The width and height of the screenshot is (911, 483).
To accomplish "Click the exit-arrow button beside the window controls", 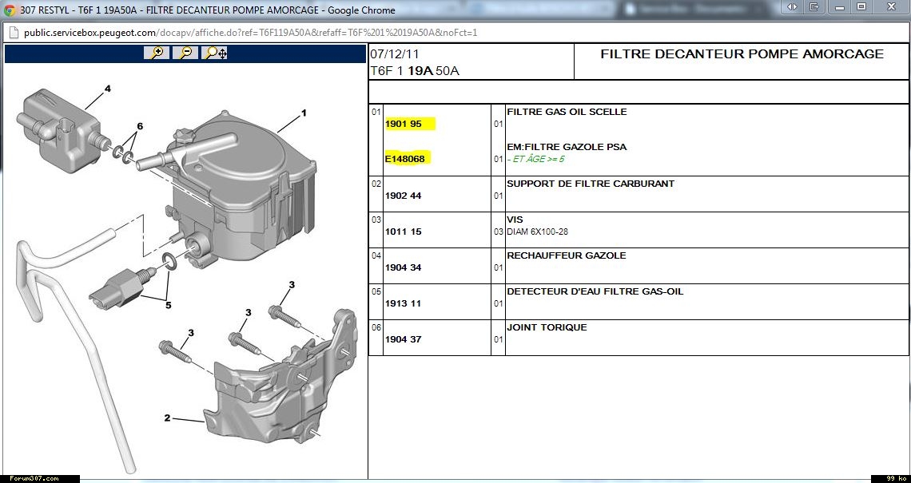I will pyautogui.click(x=814, y=7).
